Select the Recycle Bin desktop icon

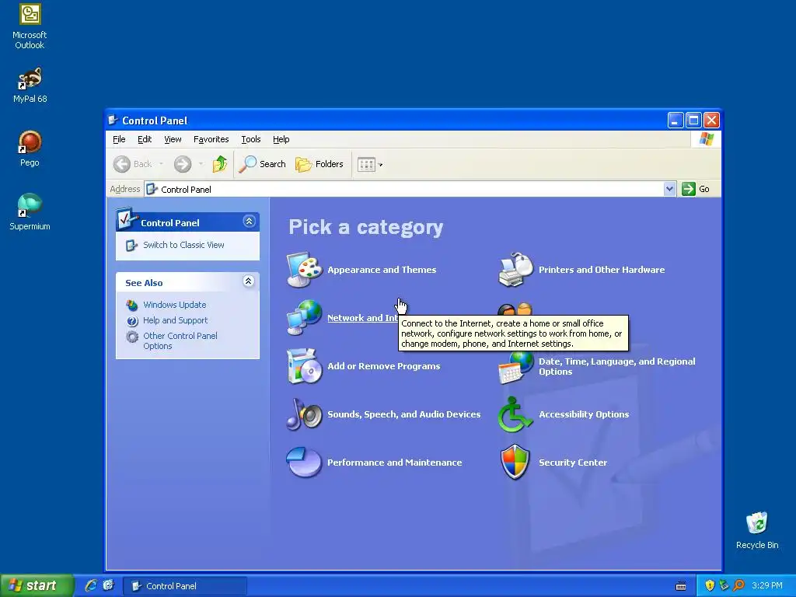coord(757,530)
